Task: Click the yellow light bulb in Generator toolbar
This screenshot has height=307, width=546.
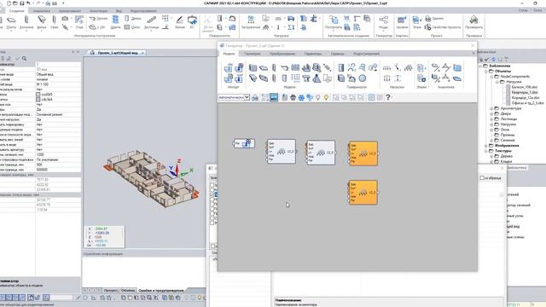Action: [x=326, y=98]
